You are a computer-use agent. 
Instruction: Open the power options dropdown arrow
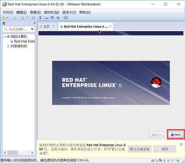(x=7, y=18)
